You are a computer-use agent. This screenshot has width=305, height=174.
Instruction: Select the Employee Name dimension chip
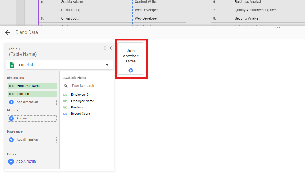[35, 86]
